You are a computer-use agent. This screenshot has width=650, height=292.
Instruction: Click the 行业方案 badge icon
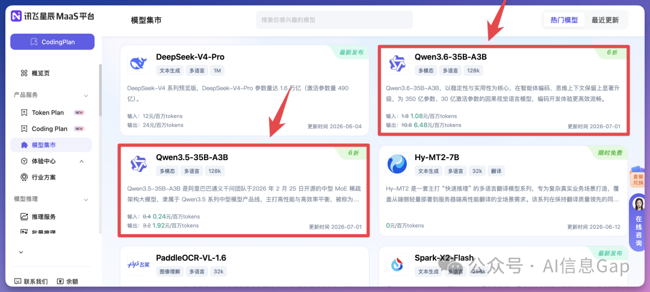[24, 178]
